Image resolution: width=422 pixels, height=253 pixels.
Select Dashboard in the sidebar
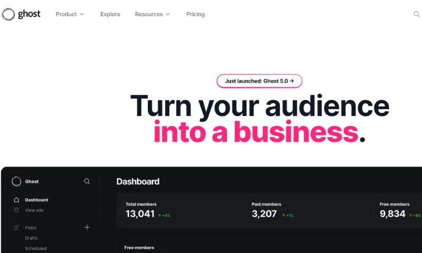[x=36, y=200]
